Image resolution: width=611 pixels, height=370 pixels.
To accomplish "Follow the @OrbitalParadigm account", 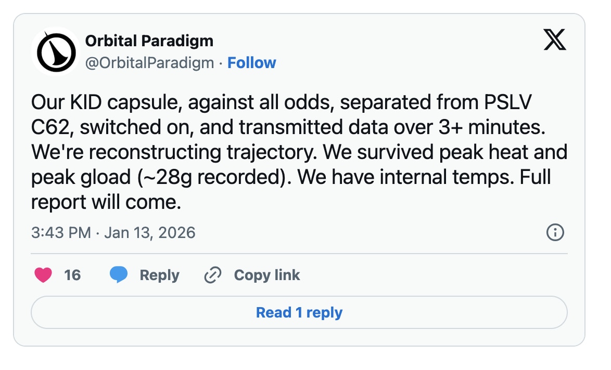I will click(252, 62).
